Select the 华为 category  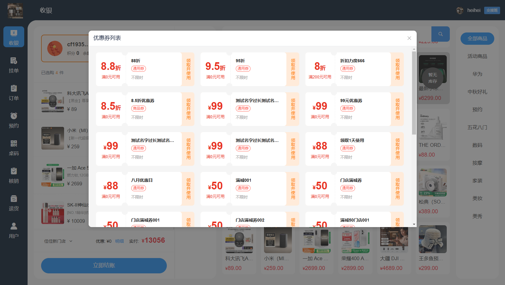pyautogui.click(x=477, y=74)
